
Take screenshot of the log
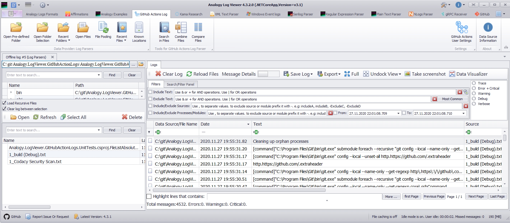point(425,74)
